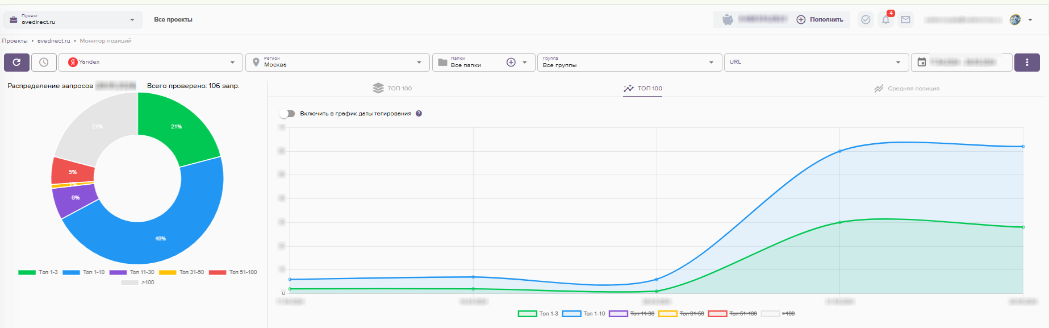Show Топ 11-30 series in chart legend
Image resolution: width=1049 pixels, height=328 pixels.
pos(631,314)
